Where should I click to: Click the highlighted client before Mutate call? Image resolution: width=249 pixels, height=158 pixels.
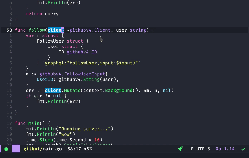pos(52,90)
